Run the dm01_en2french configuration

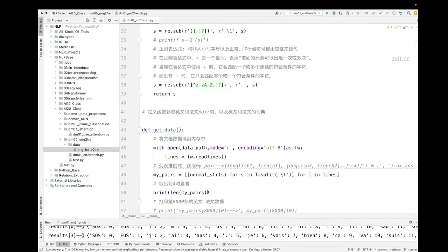[x=327, y=13]
